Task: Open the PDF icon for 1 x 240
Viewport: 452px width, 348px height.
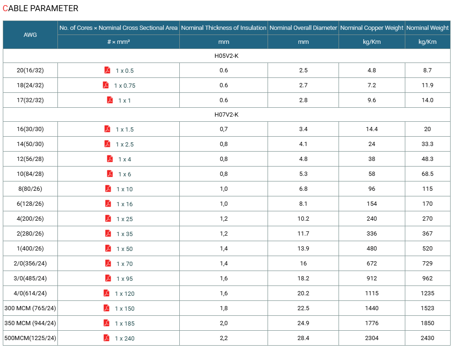Action: click(x=106, y=338)
